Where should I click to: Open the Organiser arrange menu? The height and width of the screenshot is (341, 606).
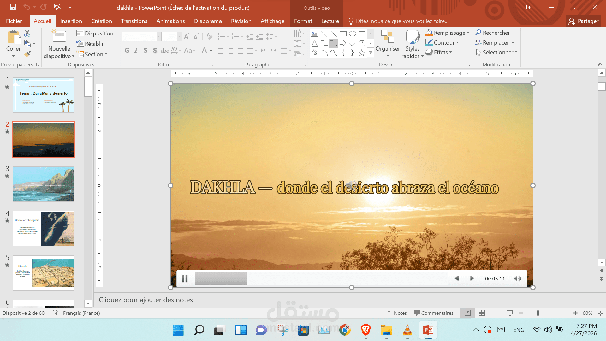pos(388,44)
